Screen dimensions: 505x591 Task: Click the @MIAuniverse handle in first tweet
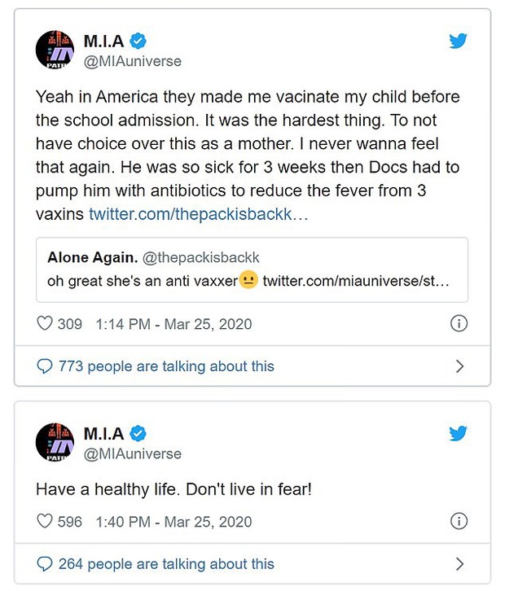coord(133,61)
